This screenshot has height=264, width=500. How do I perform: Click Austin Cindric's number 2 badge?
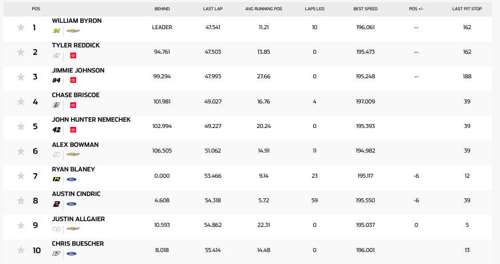tap(56, 204)
